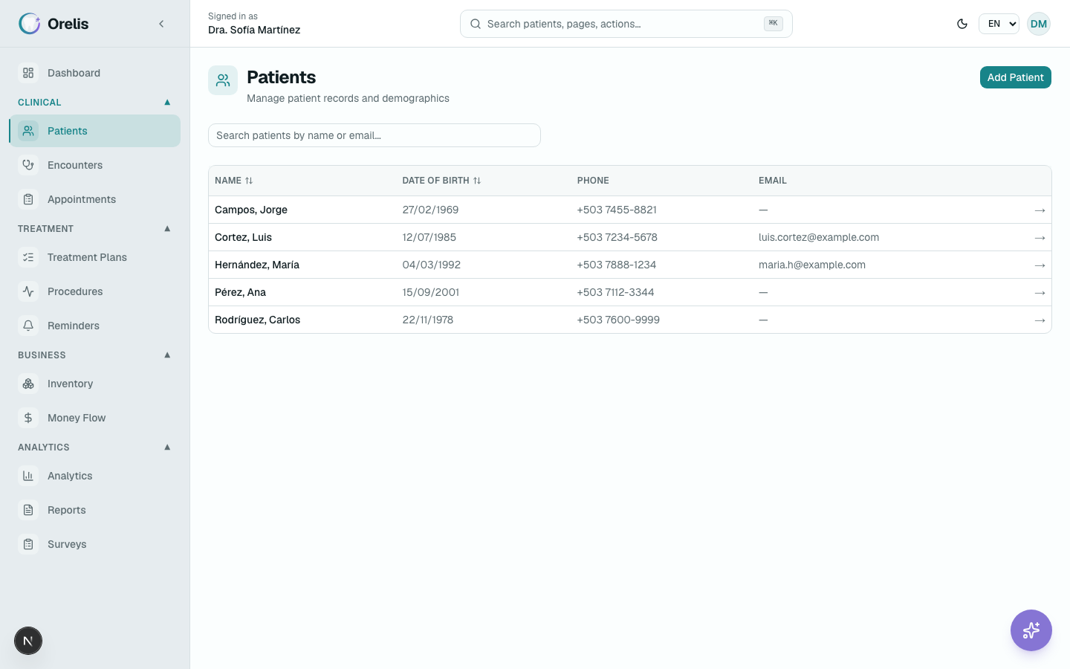Image resolution: width=1070 pixels, height=669 pixels.
Task: Toggle dark mode with moon icon
Action: coord(962,24)
